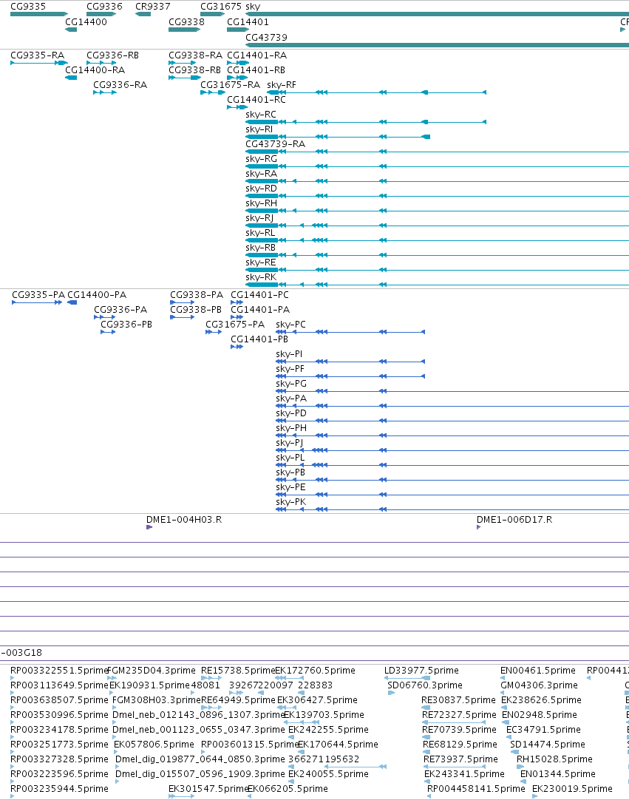Select the CG9336-PB protein label
Image resolution: width=629 pixels, height=800 pixels.
(126, 325)
